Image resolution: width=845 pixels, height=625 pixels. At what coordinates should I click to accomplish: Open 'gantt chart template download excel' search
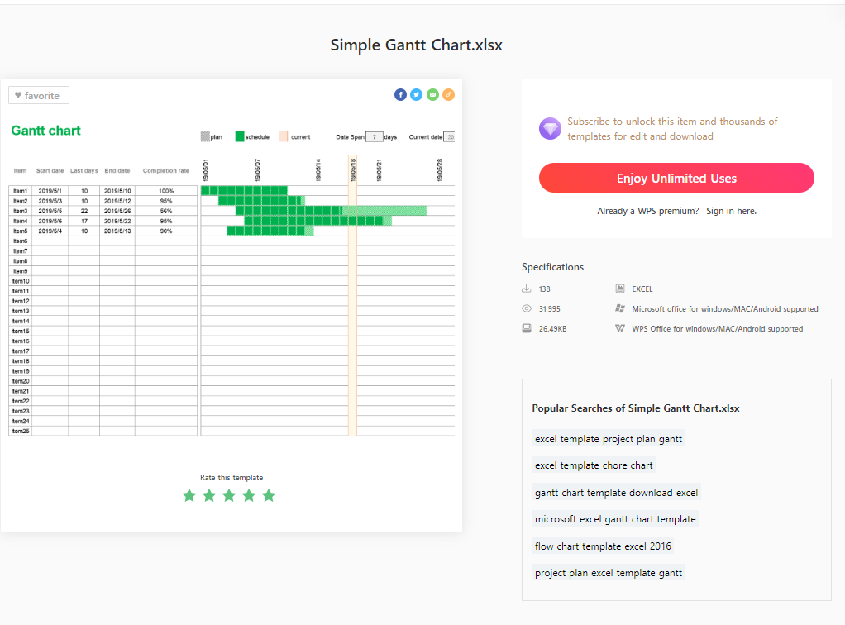click(616, 492)
